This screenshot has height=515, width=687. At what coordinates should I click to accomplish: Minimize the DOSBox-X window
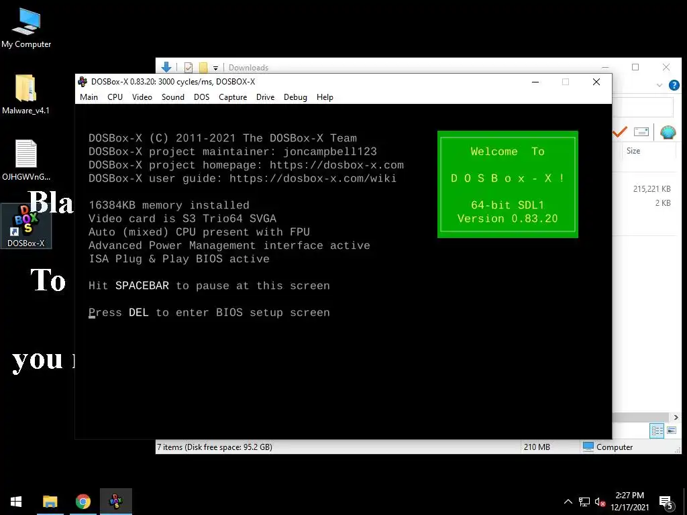535,82
